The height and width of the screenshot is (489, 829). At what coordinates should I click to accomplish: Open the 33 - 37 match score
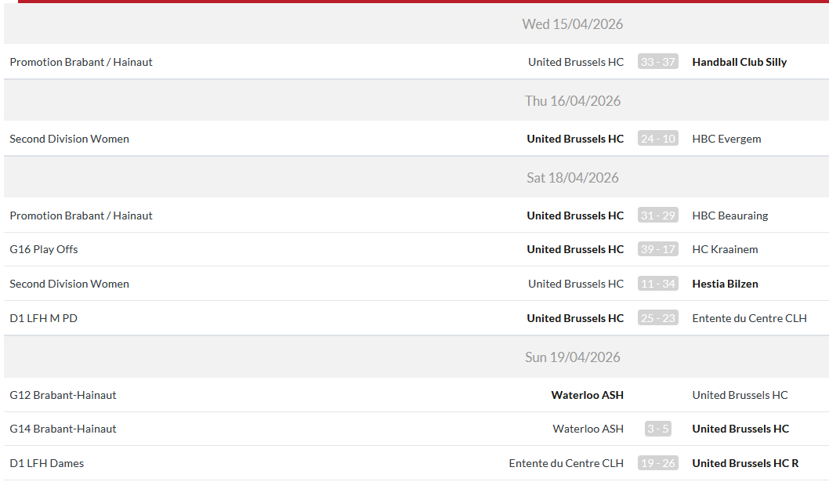tap(657, 62)
